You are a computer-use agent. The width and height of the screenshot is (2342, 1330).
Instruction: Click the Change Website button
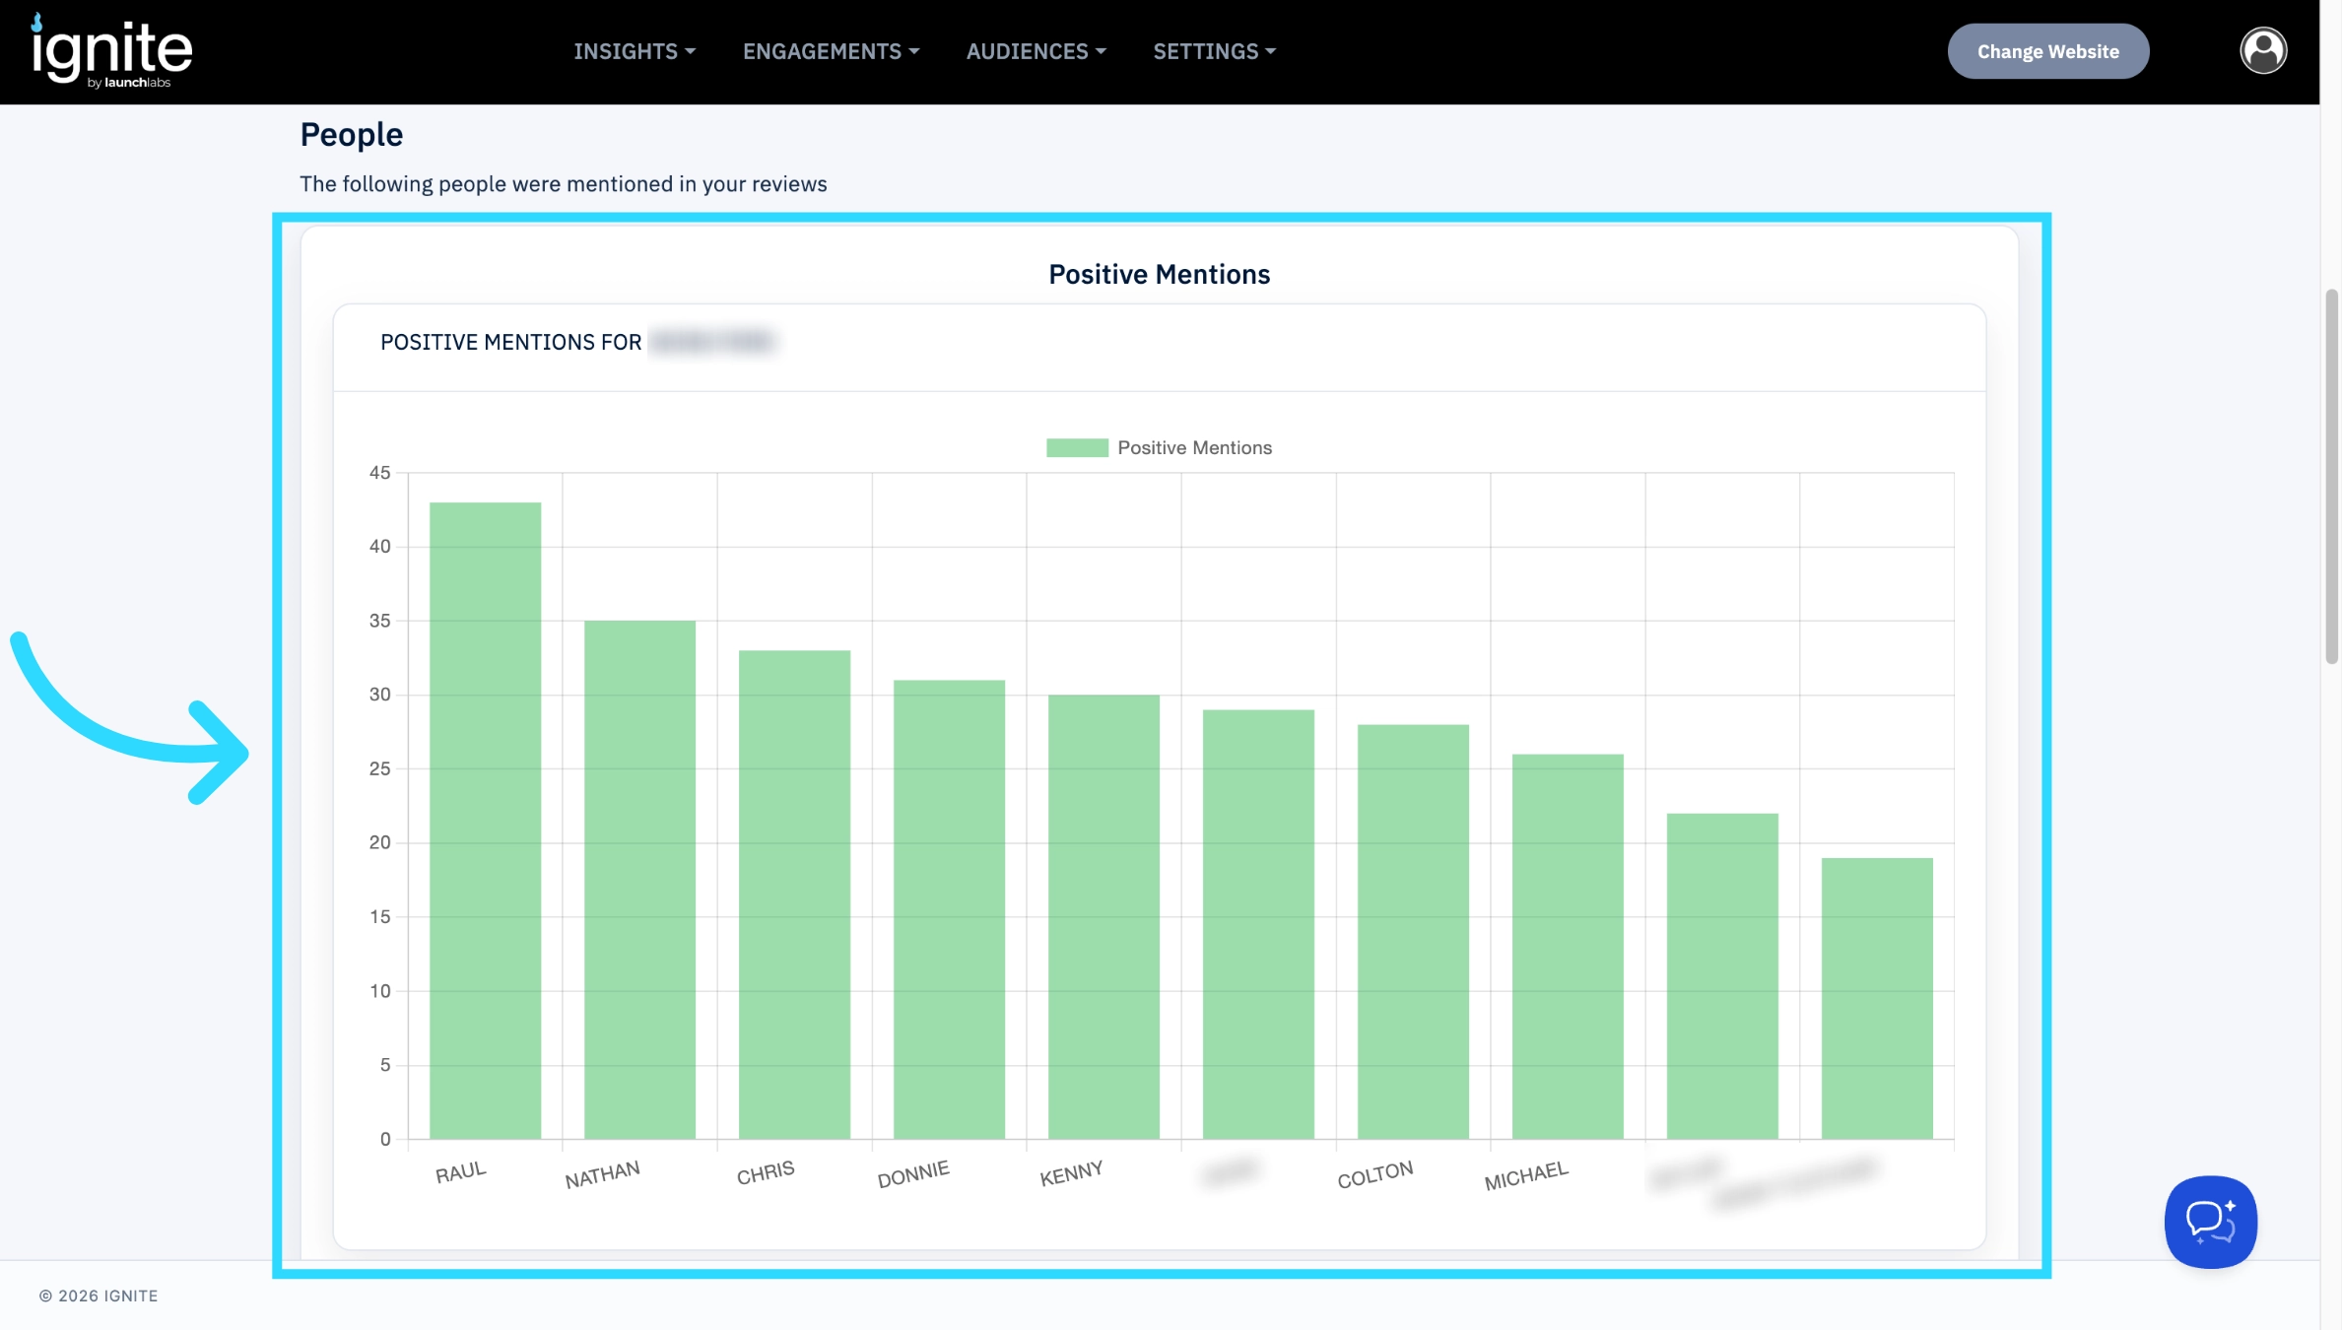[x=2047, y=51]
